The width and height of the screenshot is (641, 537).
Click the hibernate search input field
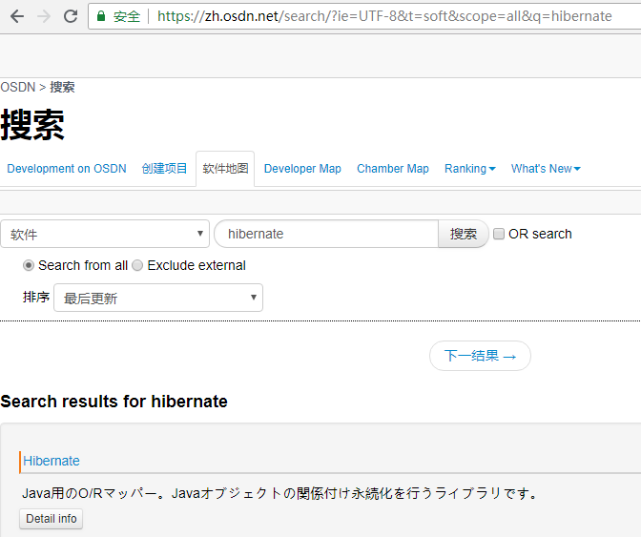click(x=326, y=234)
